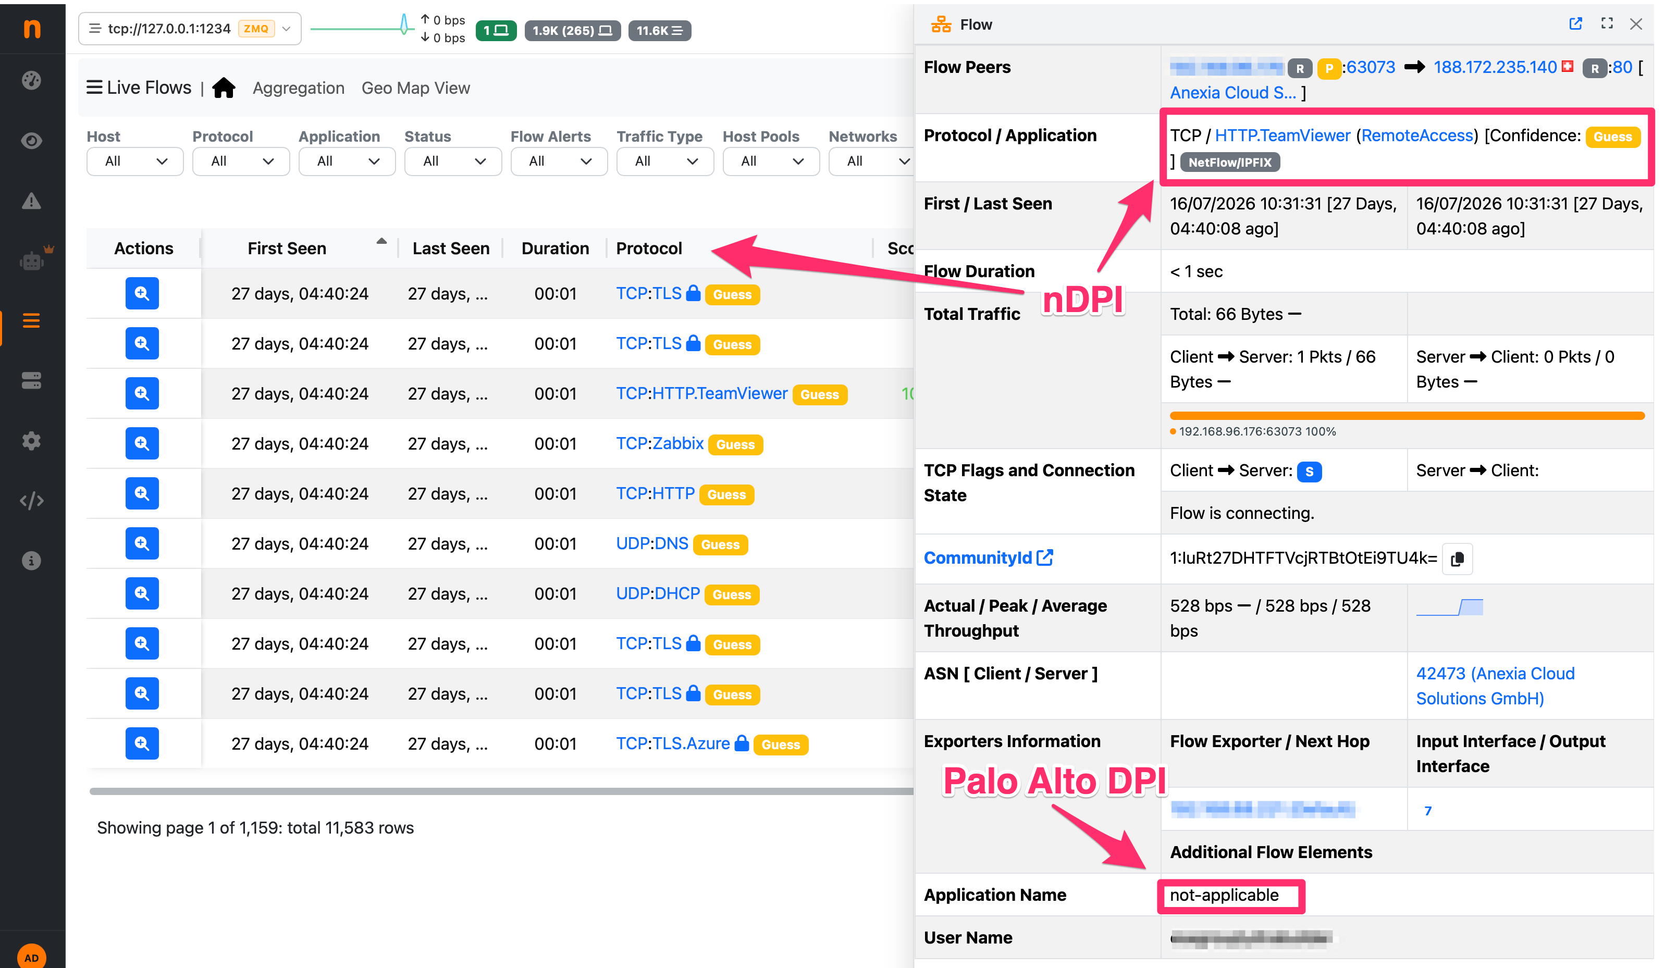This screenshot has width=1677, height=968.
Task: Close the Flow details panel
Action: pyautogui.click(x=1636, y=24)
